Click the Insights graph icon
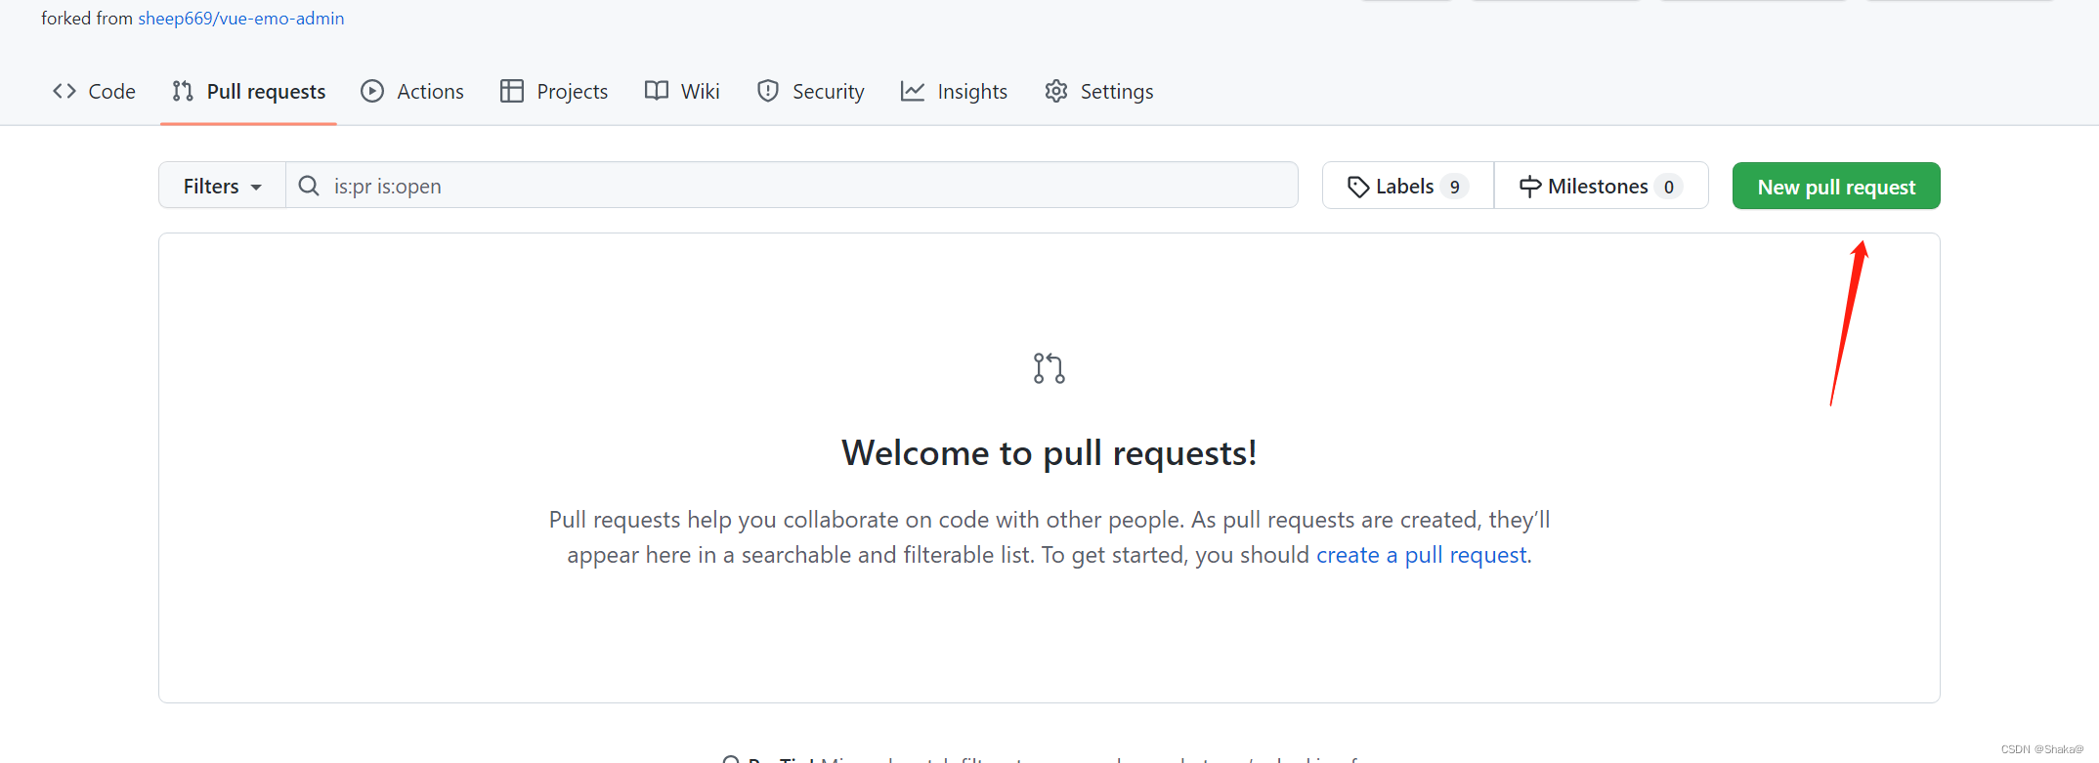 point(913,91)
